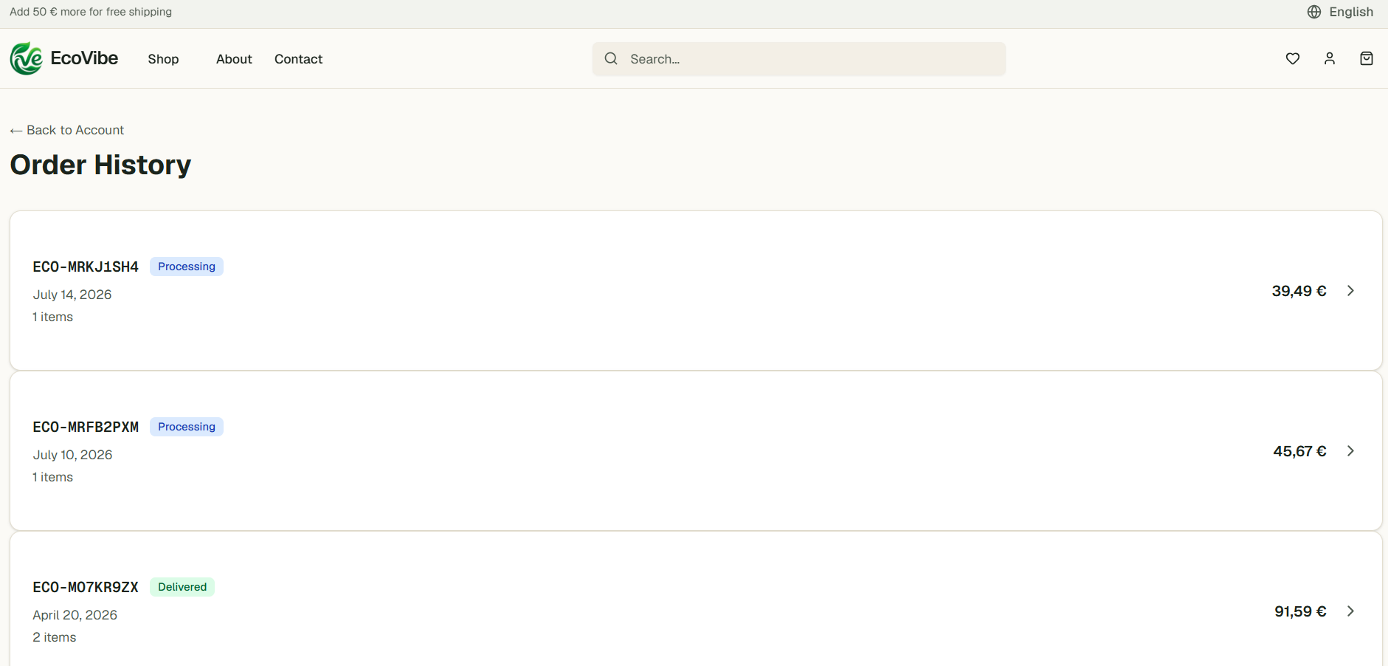This screenshot has width=1388, height=666.
Task: Click the 39,49 € order total
Action: 1299,291
